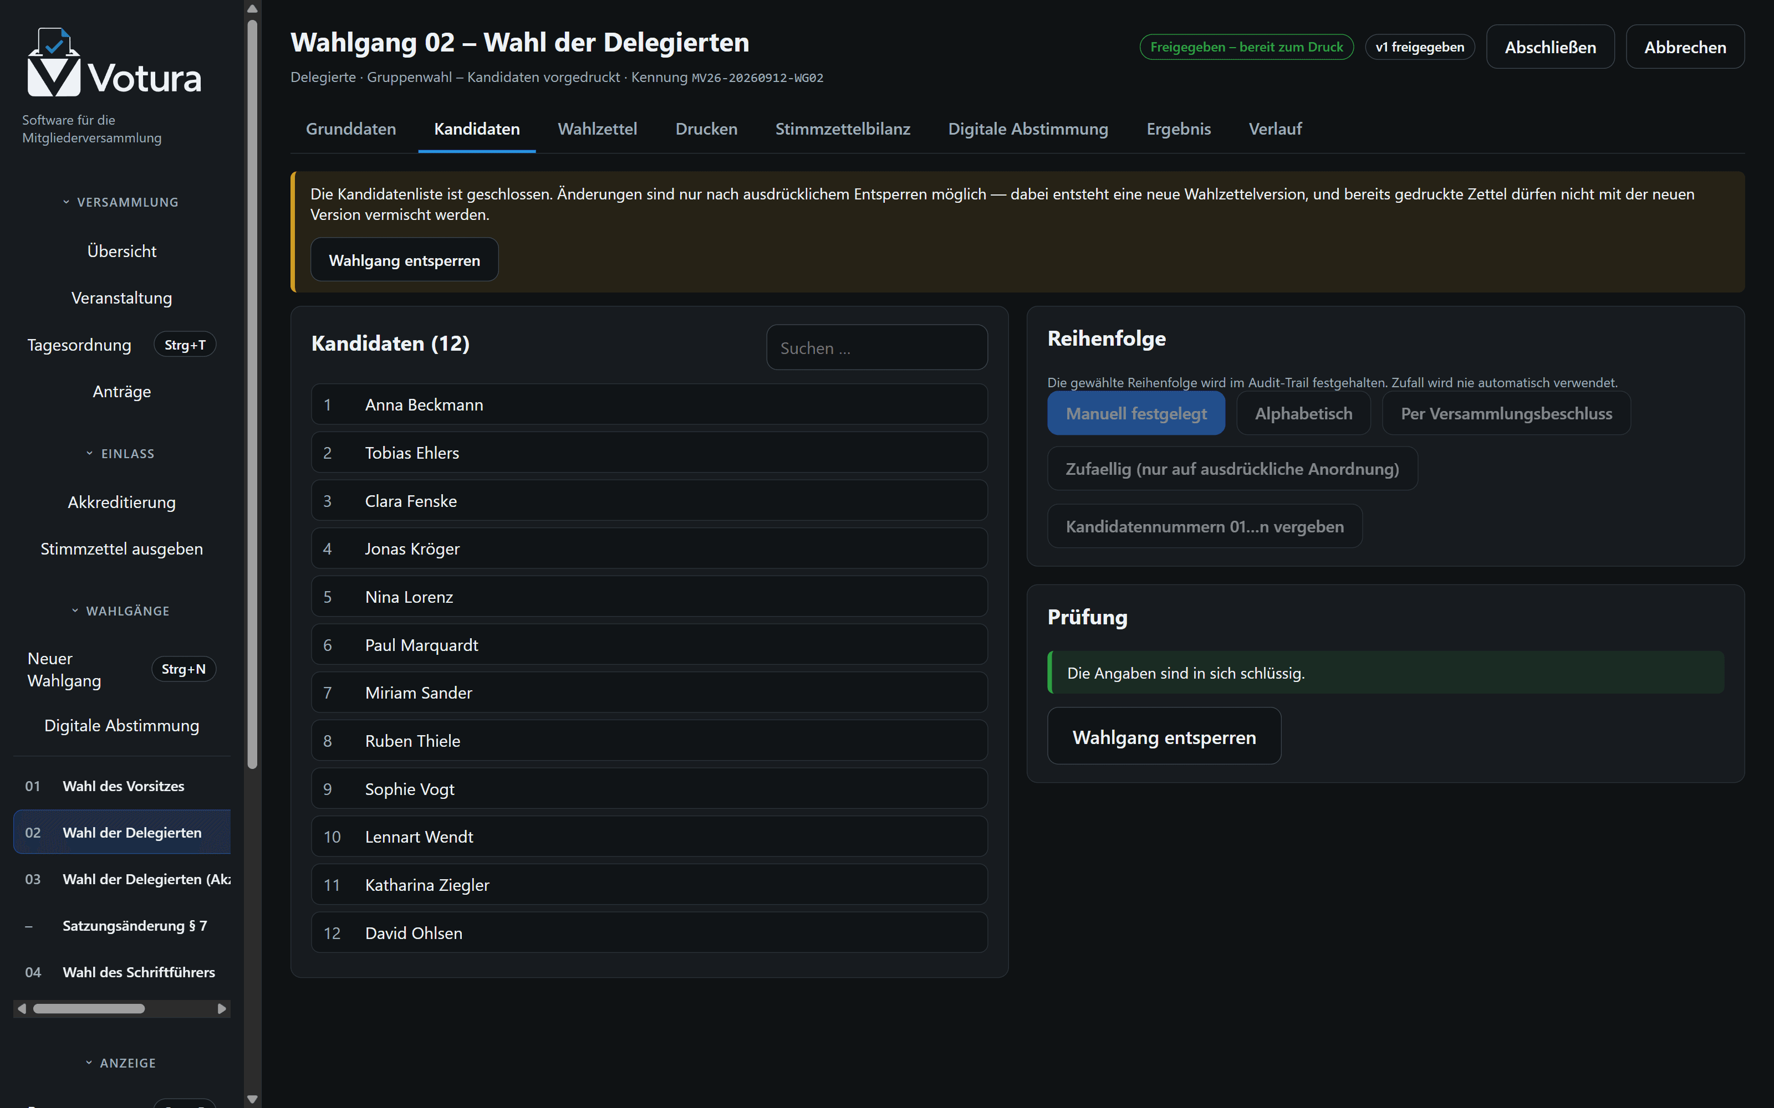This screenshot has height=1108, width=1774.
Task: Collapse the VERSAMMLUNG sidebar section
Action: pyautogui.click(x=122, y=202)
